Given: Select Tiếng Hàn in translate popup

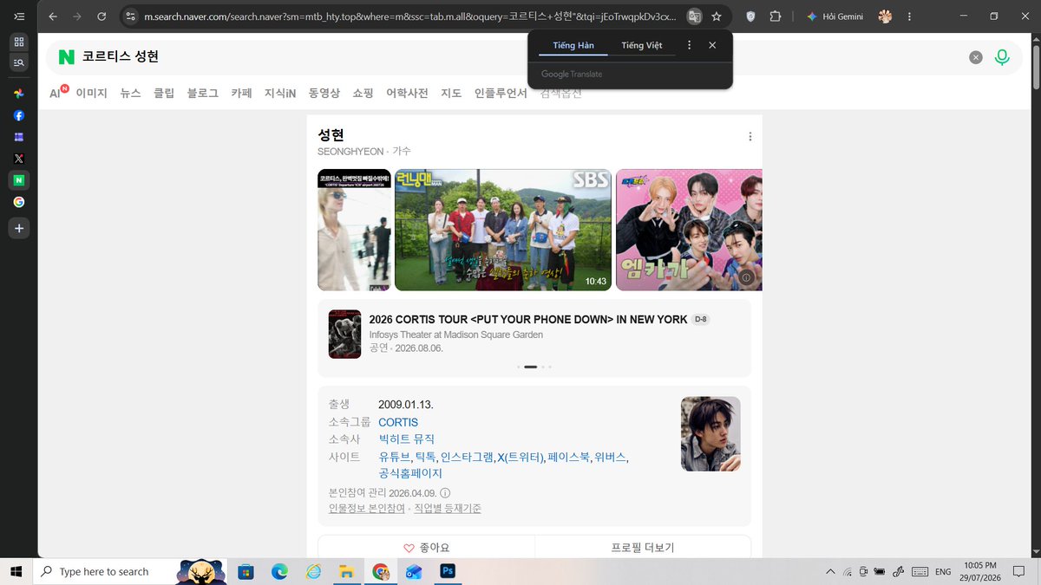Looking at the screenshot, I should click(573, 45).
